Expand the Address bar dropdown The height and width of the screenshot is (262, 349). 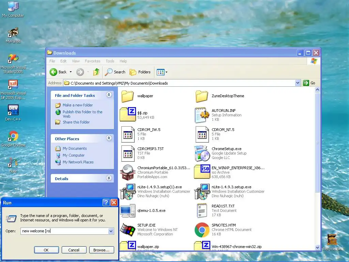tap(298, 83)
